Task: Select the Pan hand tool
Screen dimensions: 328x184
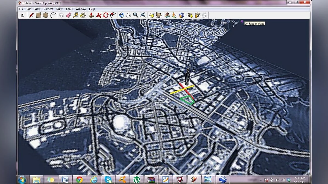Action: click(x=128, y=15)
